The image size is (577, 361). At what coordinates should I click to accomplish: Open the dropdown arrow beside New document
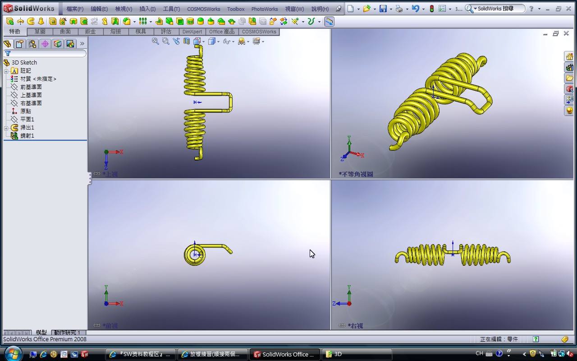(x=358, y=9)
